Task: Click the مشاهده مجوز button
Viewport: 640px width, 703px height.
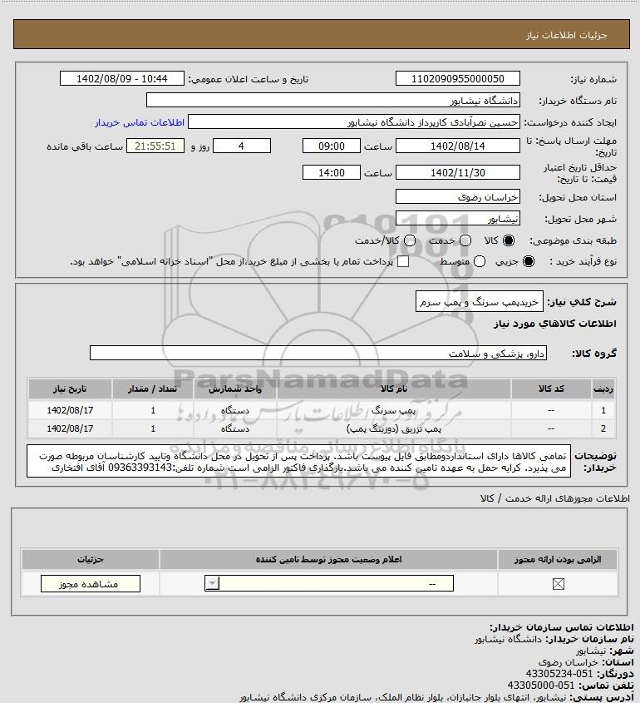Action: point(90,583)
